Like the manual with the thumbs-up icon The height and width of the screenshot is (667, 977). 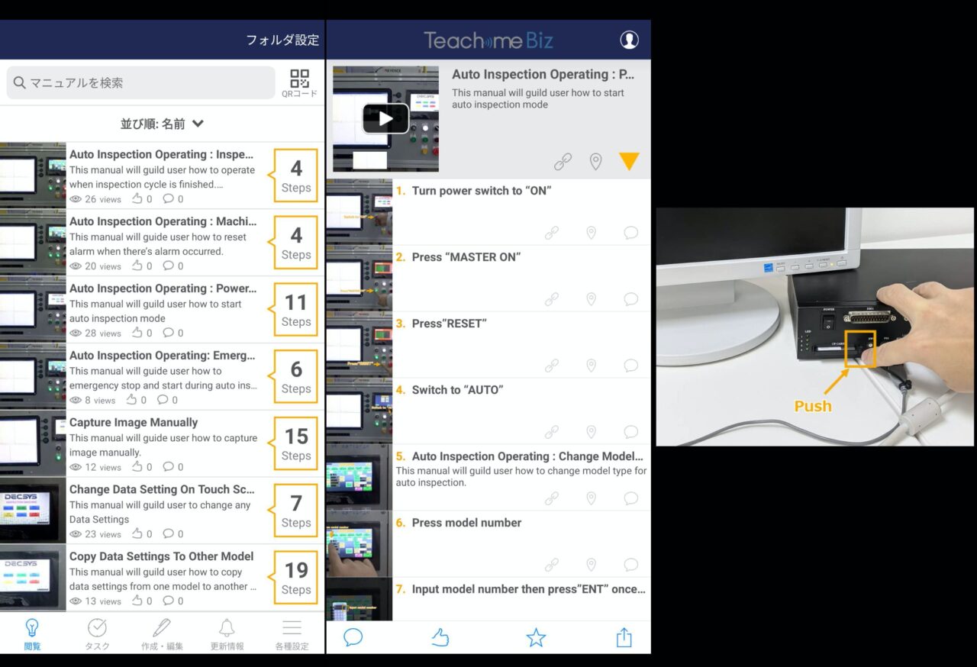[x=440, y=636]
